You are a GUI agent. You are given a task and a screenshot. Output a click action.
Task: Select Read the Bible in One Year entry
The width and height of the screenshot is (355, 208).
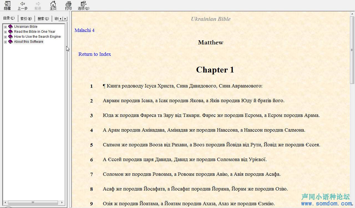point(35,32)
